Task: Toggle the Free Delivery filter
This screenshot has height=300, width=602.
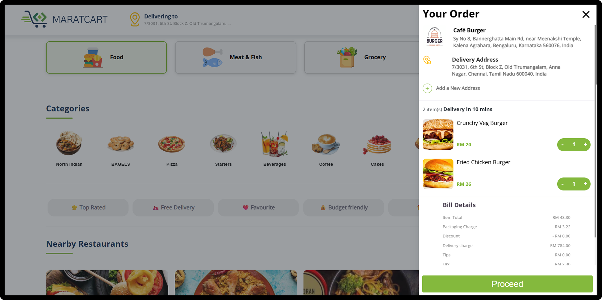Action: click(173, 207)
